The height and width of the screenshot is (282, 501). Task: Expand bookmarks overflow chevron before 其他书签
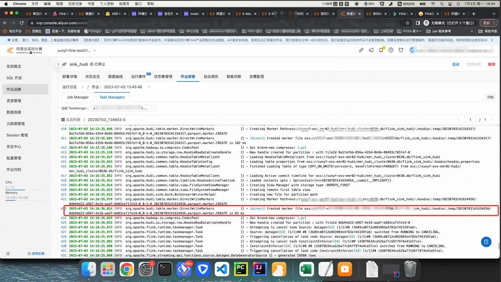(x=472, y=31)
